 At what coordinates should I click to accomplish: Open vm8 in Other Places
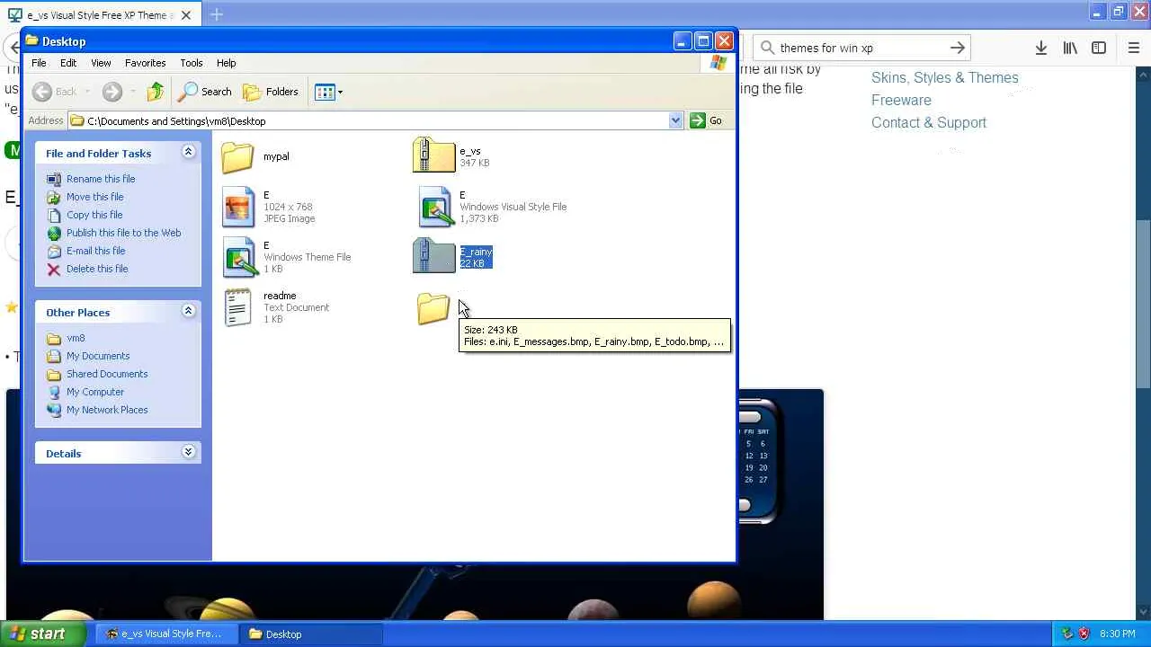[x=76, y=338]
